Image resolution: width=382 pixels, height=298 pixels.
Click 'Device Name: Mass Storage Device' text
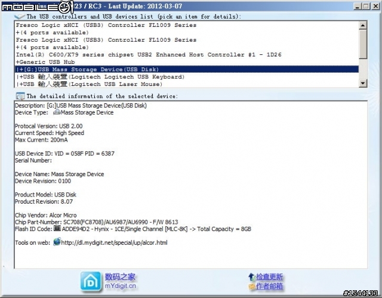click(60, 174)
